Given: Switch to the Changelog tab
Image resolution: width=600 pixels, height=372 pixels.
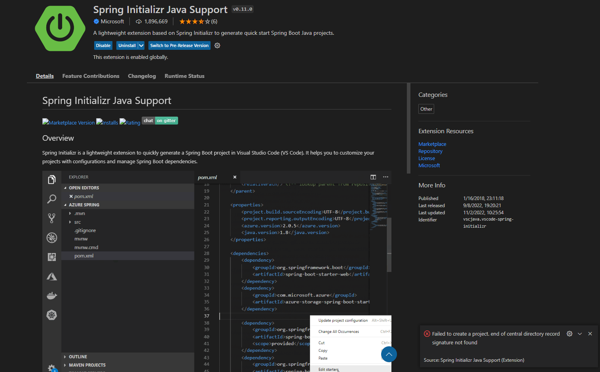Looking at the screenshot, I should tap(142, 76).
